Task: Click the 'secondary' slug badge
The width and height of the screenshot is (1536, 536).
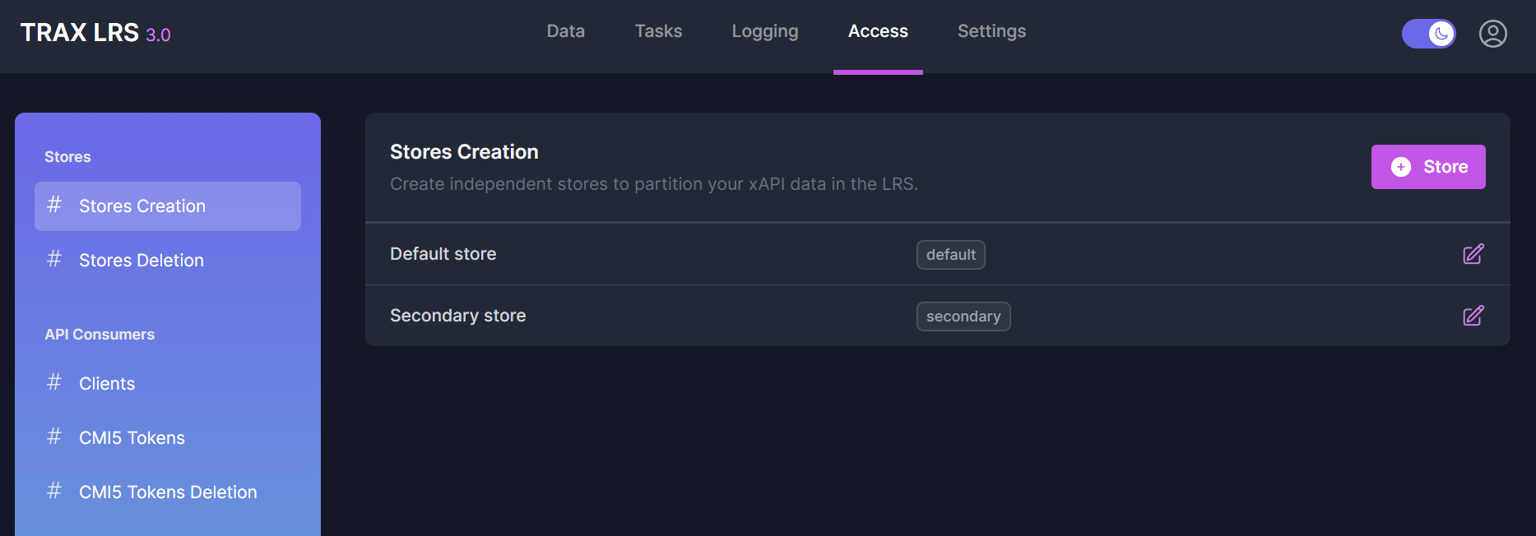Action: pos(963,317)
